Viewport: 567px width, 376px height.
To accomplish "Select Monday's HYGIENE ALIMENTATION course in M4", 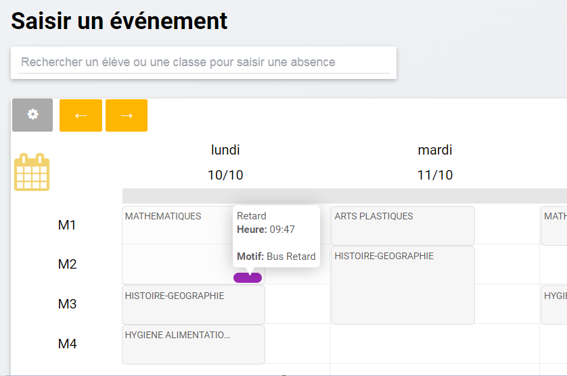I will 193,344.
